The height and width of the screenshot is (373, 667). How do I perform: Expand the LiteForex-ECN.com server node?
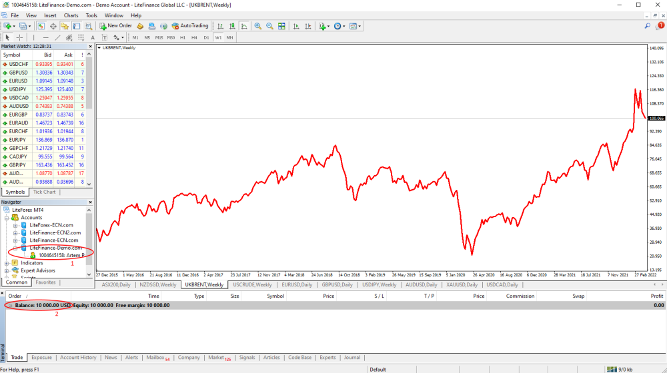[x=15, y=225]
